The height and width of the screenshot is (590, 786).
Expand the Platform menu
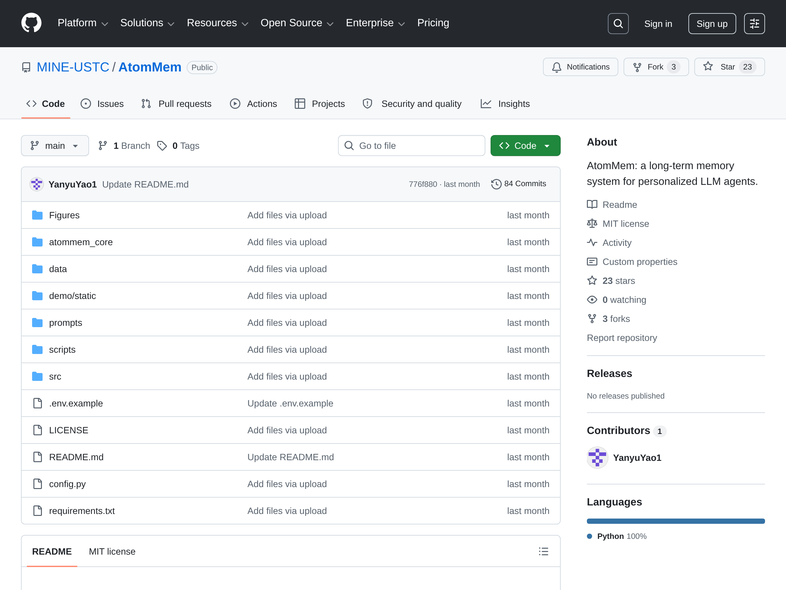coord(83,23)
